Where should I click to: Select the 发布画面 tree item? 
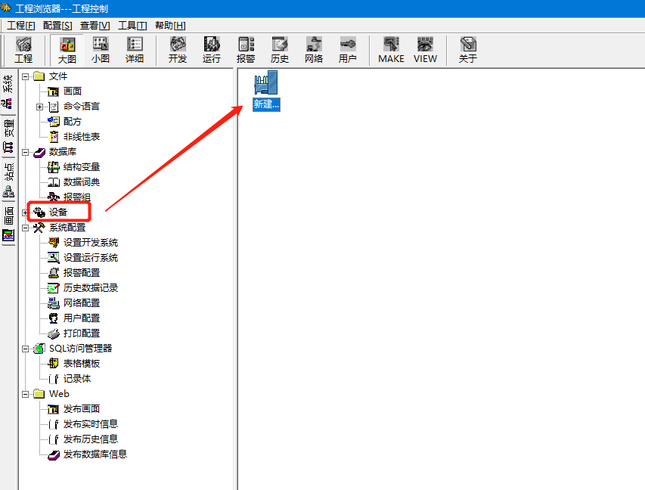(x=82, y=409)
